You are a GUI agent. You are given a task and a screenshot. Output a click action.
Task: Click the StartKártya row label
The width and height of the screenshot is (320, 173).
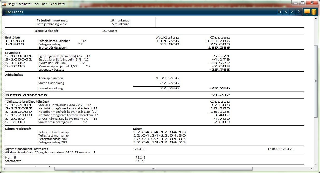[x=13, y=161]
